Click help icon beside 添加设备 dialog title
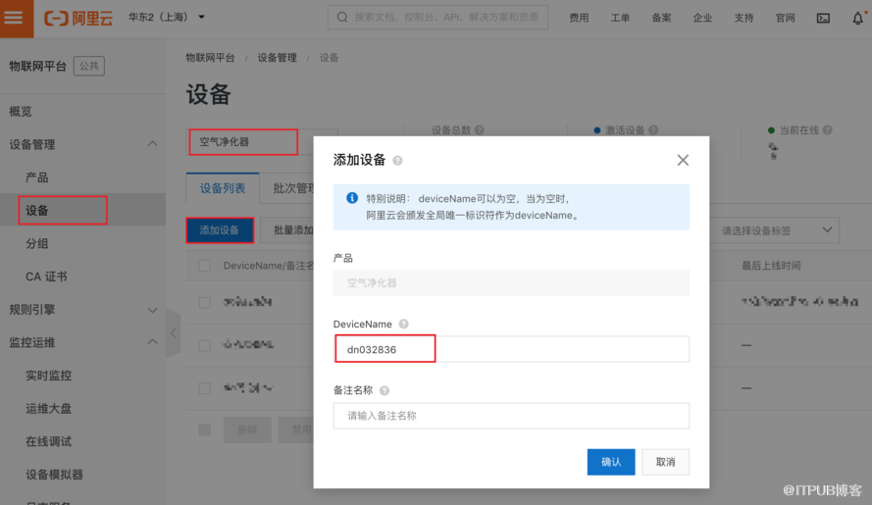Image resolution: width=872 pixels, height=505 pixels. (x=397, y=161)
